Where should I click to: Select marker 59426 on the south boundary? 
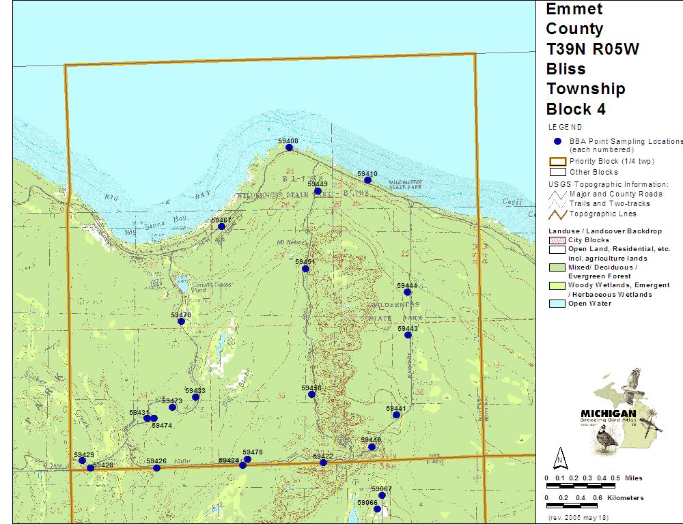coord(156,468)
